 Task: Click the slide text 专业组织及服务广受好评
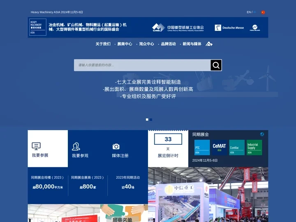point(148,96)
